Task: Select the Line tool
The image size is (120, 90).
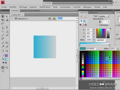Action: [3, 31]
